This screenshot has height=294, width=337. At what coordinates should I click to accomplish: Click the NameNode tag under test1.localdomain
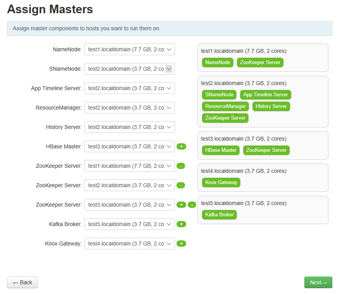point(218,63)
